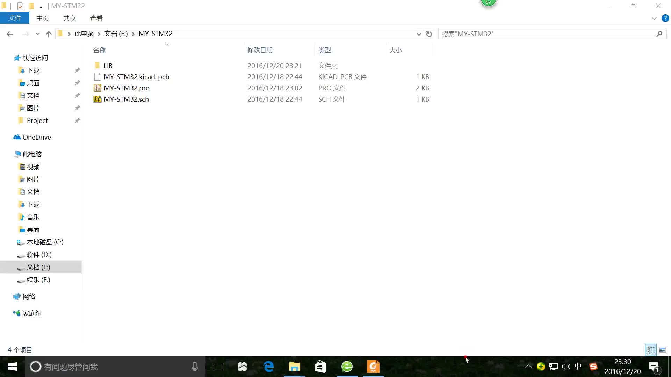Click the properties checkmark quick access icon
The width and height of the screenshot is (671, 377).
[x=20, y=6]
